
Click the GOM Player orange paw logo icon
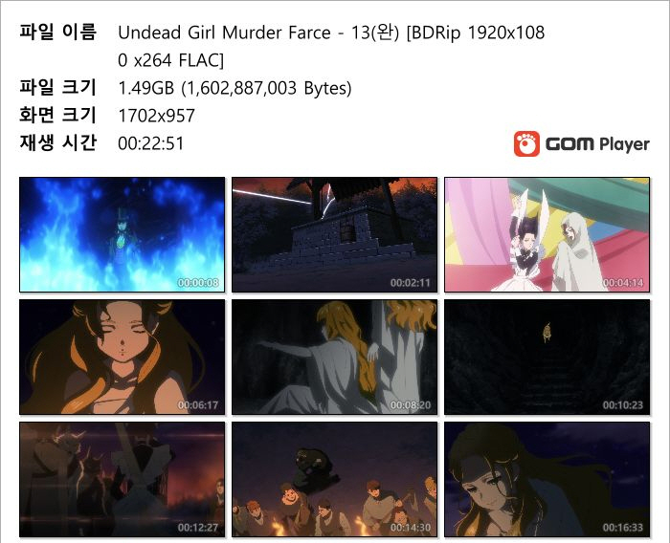(x=526, y=143)
